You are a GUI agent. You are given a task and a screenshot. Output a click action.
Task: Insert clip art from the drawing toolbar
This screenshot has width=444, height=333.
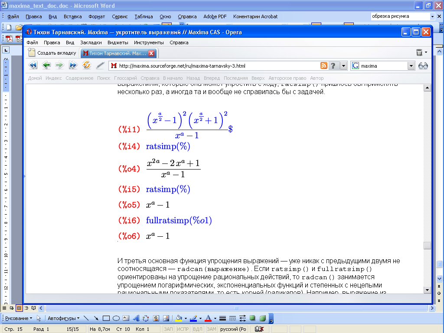pos(156,318)
